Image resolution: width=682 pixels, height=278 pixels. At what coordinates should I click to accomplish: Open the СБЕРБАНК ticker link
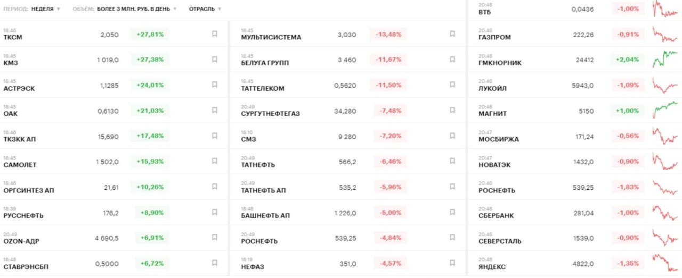496,216
